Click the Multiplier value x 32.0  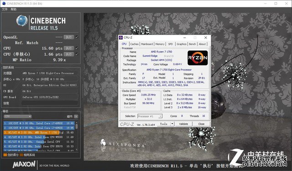(148, 99)
